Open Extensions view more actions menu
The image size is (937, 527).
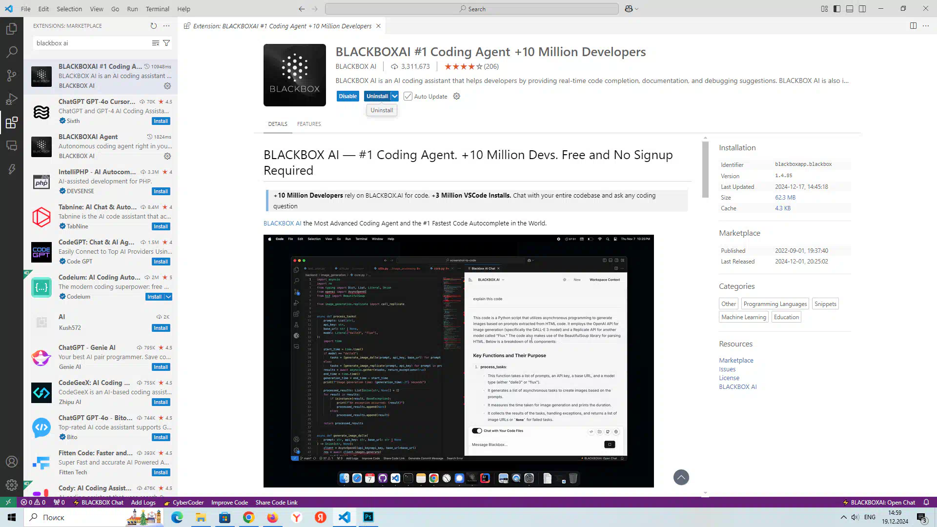click(x=166, y=26)
